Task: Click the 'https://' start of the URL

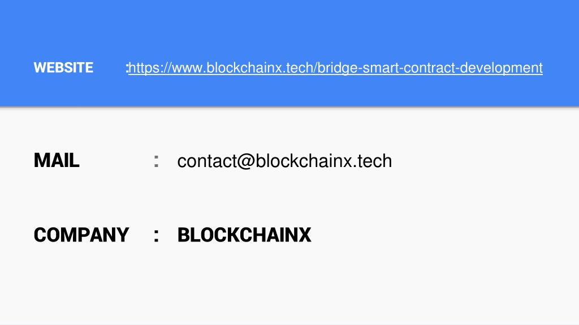Action: click(150, 68)
